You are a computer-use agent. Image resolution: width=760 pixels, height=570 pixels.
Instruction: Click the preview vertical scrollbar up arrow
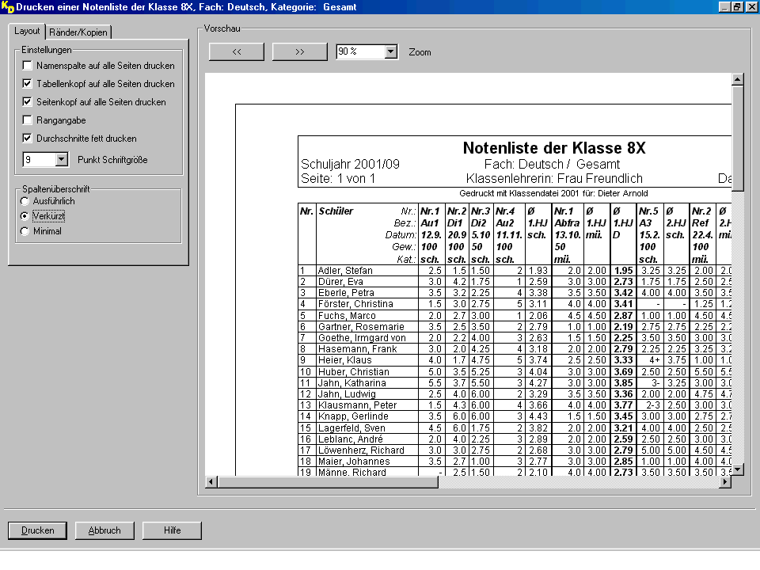click(737, 79)
